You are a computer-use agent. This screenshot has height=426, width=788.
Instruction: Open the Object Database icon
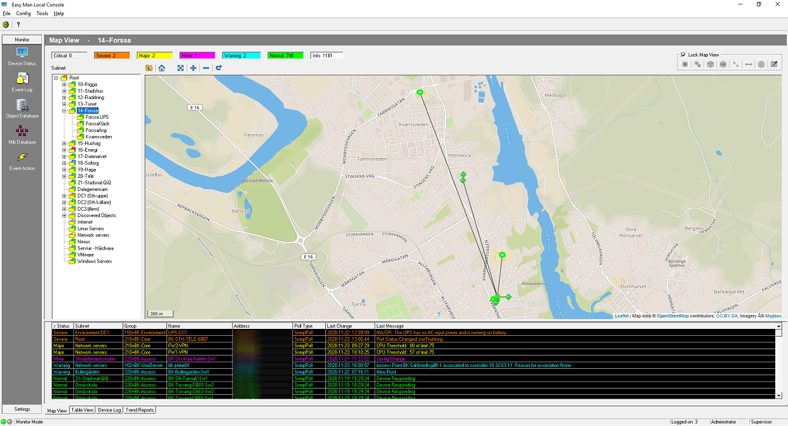point(22,105)
